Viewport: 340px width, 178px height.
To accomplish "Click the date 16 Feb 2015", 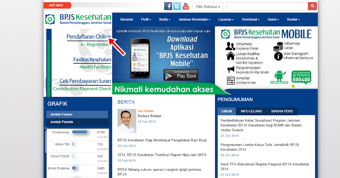I will [147, 121].
